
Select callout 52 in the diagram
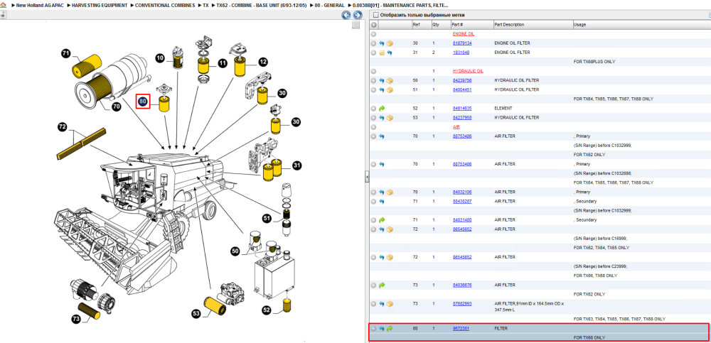tap(266, 310)
